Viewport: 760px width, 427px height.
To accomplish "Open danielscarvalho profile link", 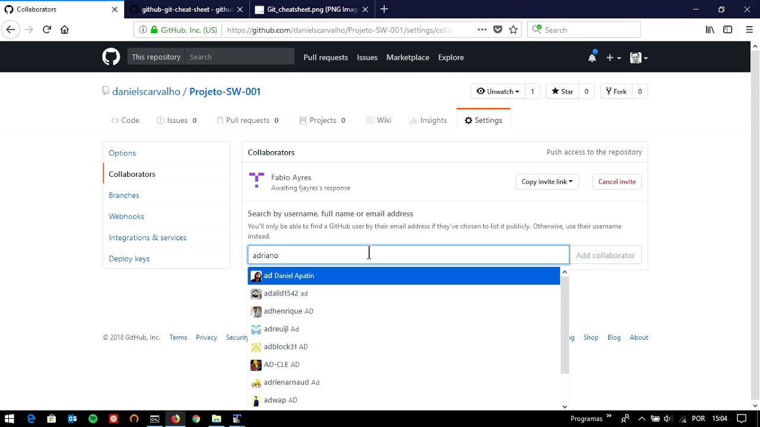I will (x=146, y=91).
